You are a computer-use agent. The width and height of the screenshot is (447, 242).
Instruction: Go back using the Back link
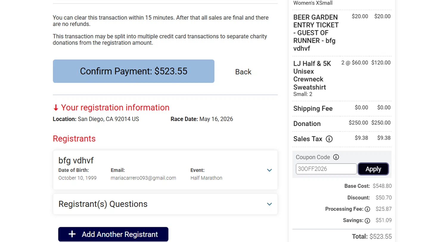pyautogui.click(x=243, y=72)
